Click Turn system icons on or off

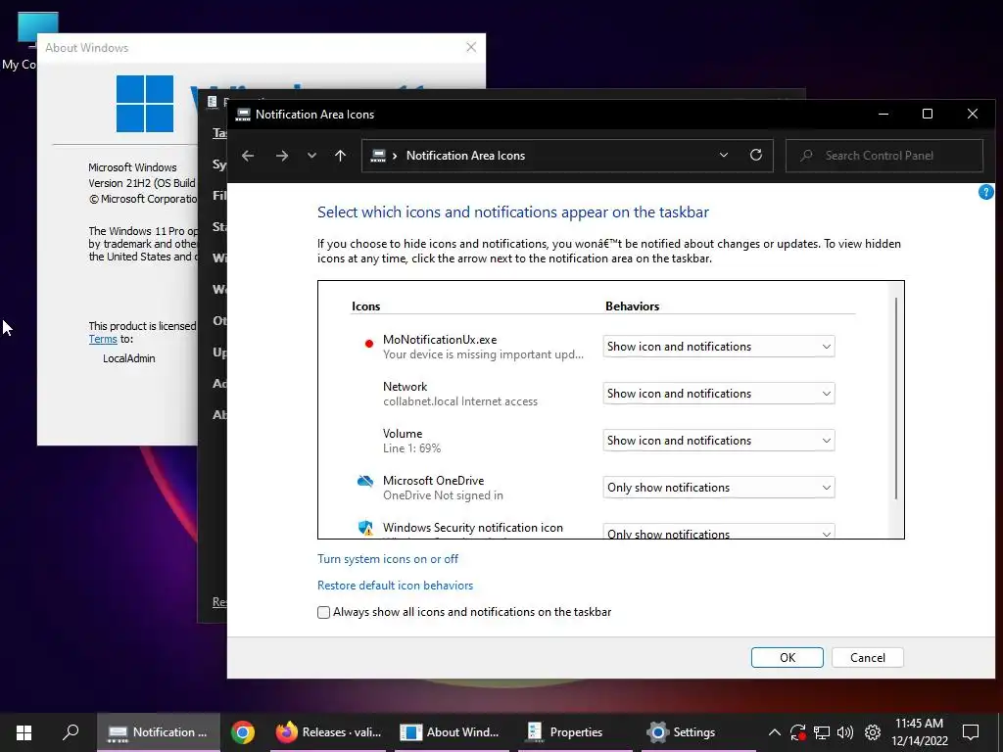tap(388, 559)
